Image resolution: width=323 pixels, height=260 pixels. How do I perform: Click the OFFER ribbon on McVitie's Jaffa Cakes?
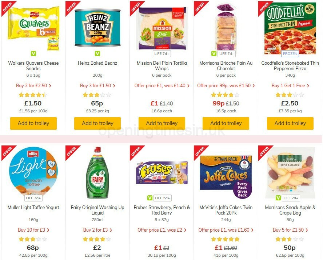199,152
